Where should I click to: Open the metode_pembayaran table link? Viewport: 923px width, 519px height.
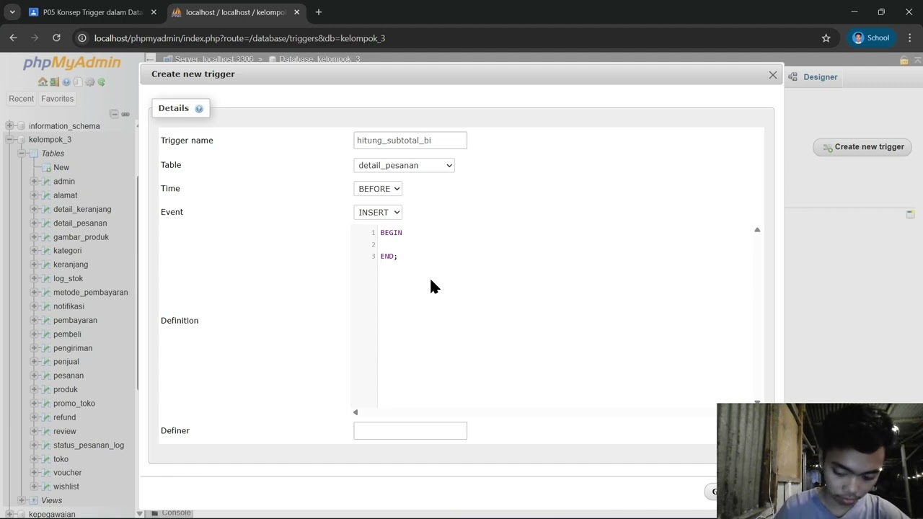pos(90,293)
